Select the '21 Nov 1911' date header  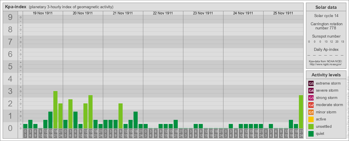point(123,13)
